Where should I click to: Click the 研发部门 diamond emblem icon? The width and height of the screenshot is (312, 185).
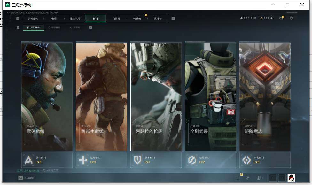click(246, 160)
